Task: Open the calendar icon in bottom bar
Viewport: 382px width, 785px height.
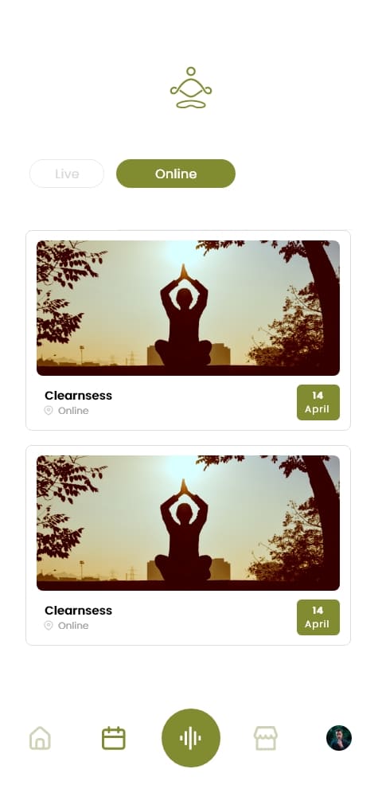Action: pyautogui.click(x=114, y=738)
